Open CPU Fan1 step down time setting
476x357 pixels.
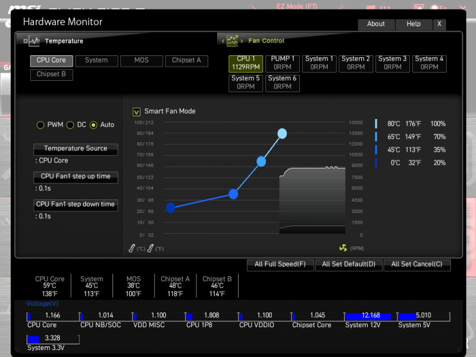pos(76,205)
